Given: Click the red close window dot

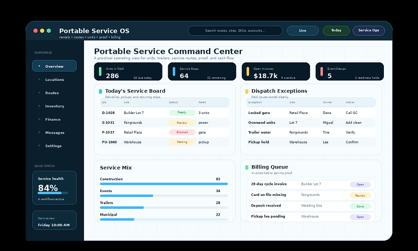Looking at the screenshot, I should (35, 31).
